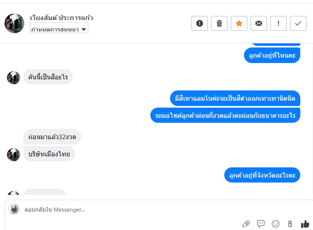Click the Baht payment icon
The width and height of the screenshot is (313, 230).
(x=290, y=224)
